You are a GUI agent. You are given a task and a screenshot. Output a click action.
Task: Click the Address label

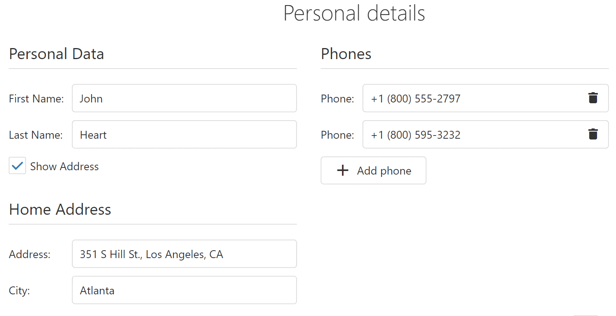(30, 254)
